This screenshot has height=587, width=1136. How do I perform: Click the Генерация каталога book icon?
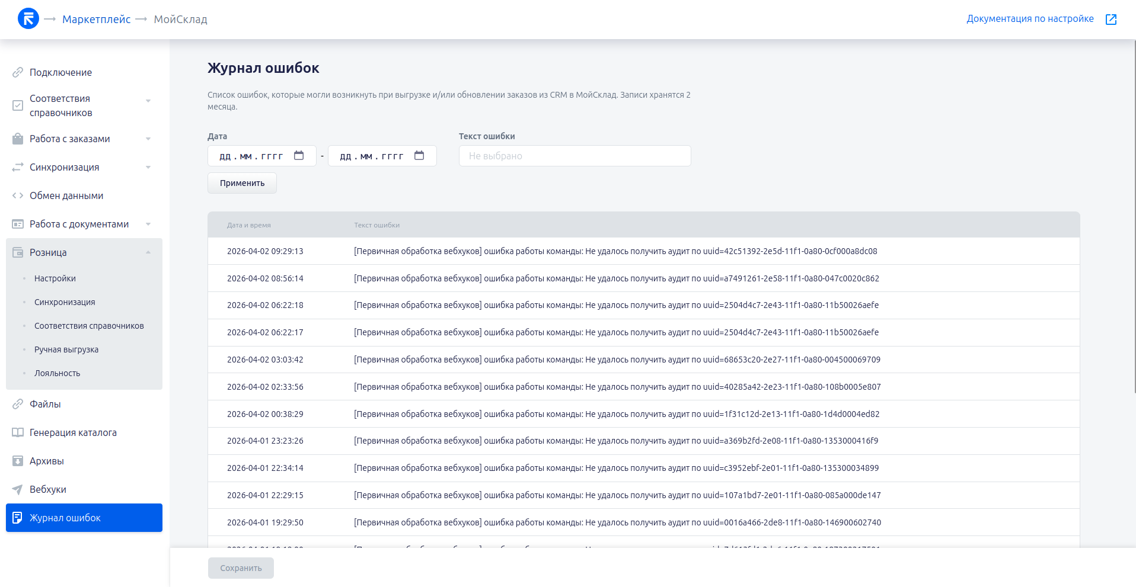(18, 432)
